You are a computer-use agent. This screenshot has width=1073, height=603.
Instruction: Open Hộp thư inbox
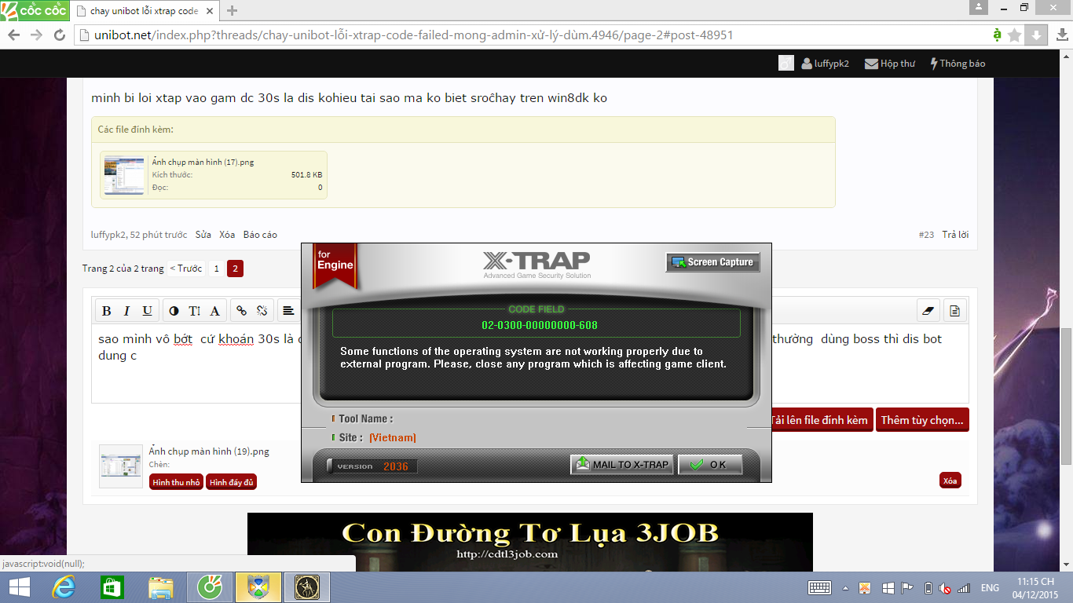tap(890, 64)
